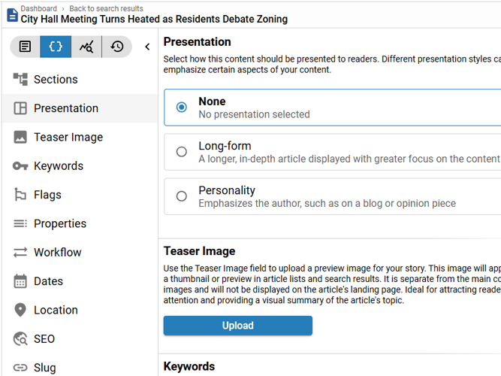Open the Workflow sidebar item
This screenshot has height=376, width=501.
(x=57, y=253)
